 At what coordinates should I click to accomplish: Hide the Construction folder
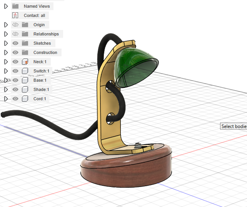(x=15, y=52)
